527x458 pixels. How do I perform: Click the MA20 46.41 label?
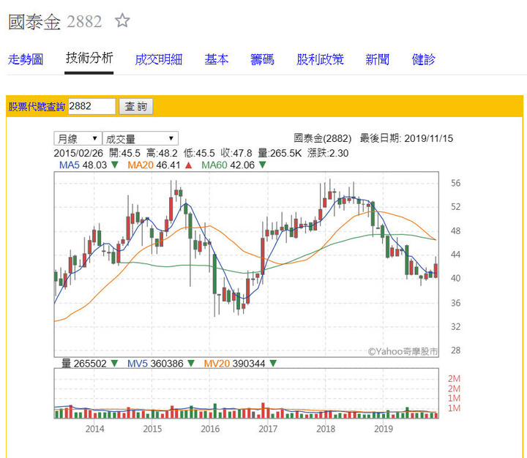(154, 165)
